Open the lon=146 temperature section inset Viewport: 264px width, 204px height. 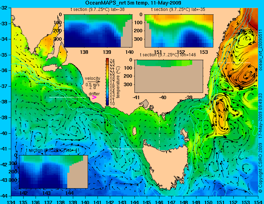[169, 76]
